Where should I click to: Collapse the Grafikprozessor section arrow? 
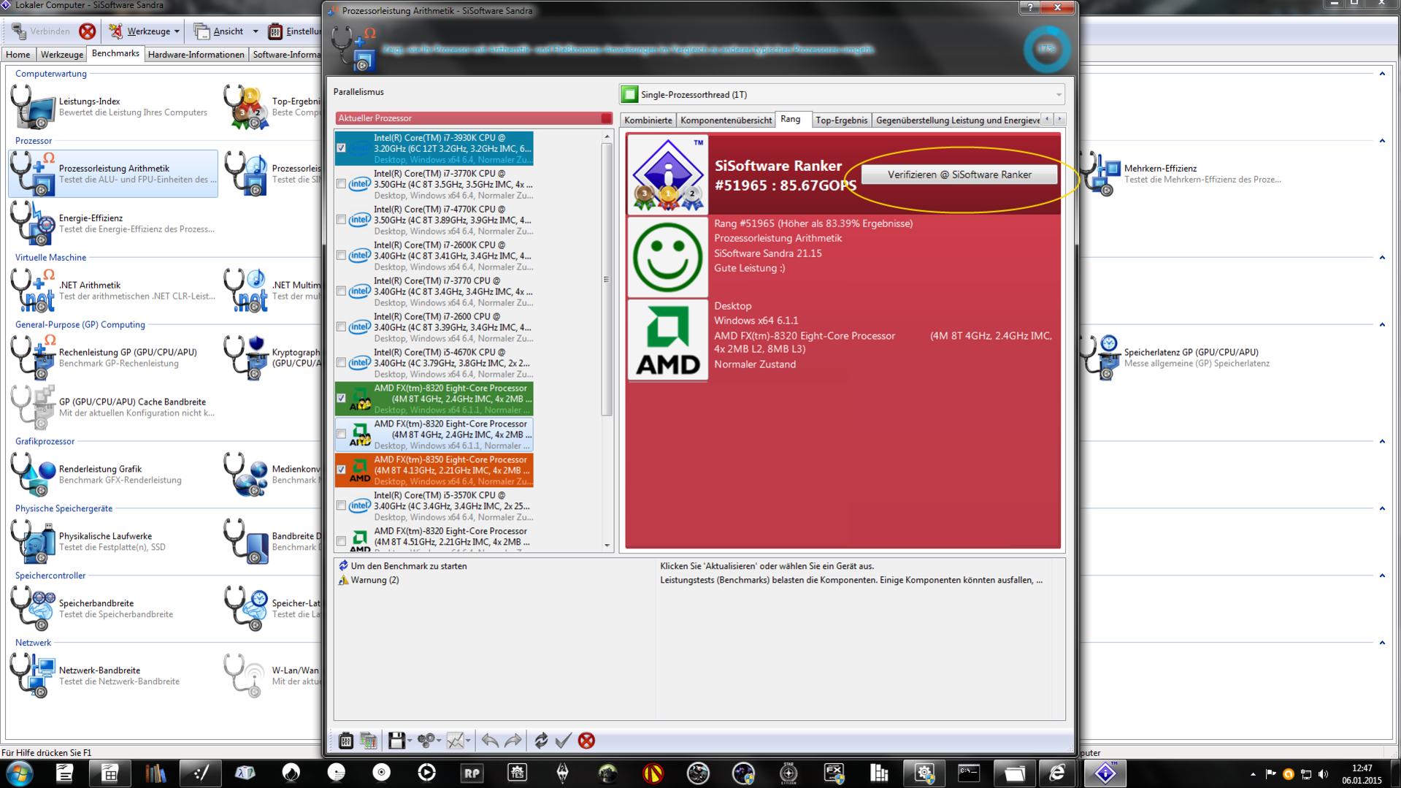(x=1382, y=442)
